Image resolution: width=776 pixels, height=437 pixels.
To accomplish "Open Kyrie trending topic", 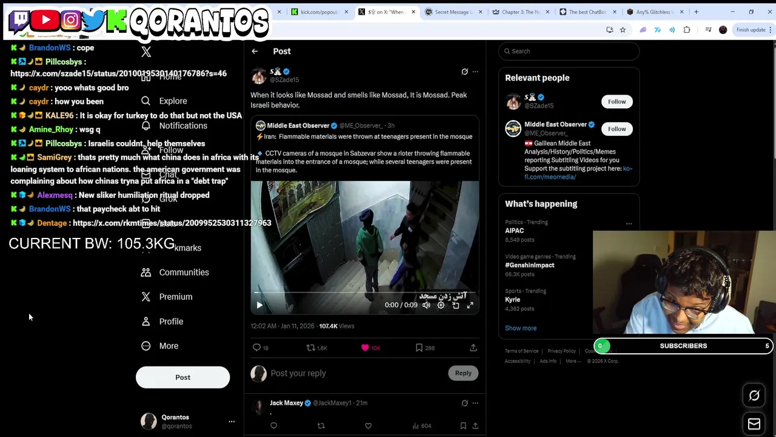I will pyautogui.click(x=512, y=300).
